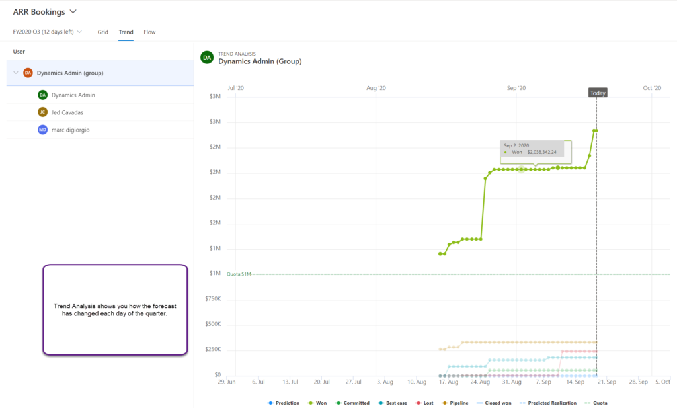677x408 pixels.
Task: Open the ARR Bookings forecast dropdown
Action: 45,12
